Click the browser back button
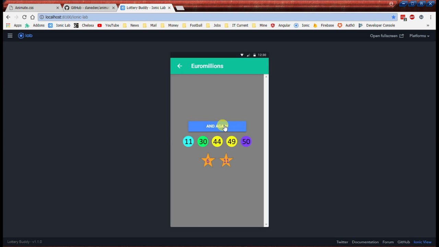This screenshot has width=439, height=247. pos(8,17)
